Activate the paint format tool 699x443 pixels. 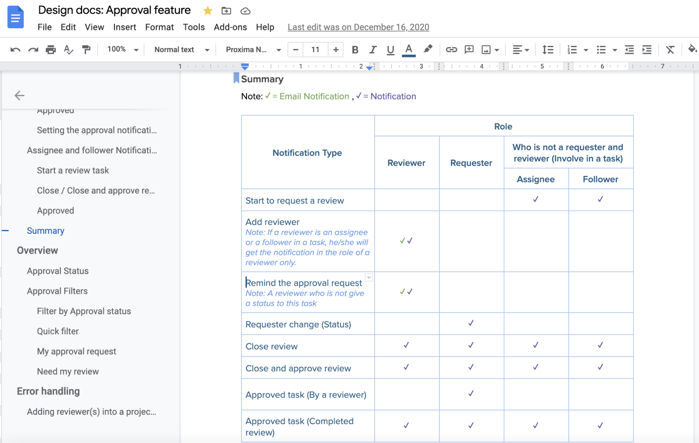pyautogui.click(x=87, y=50)
